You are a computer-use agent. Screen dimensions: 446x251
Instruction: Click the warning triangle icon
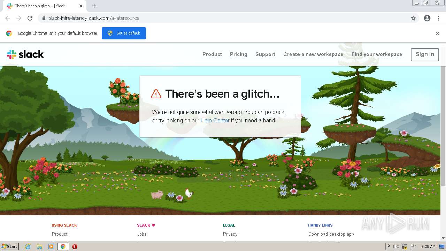click(x=156, y=93)
